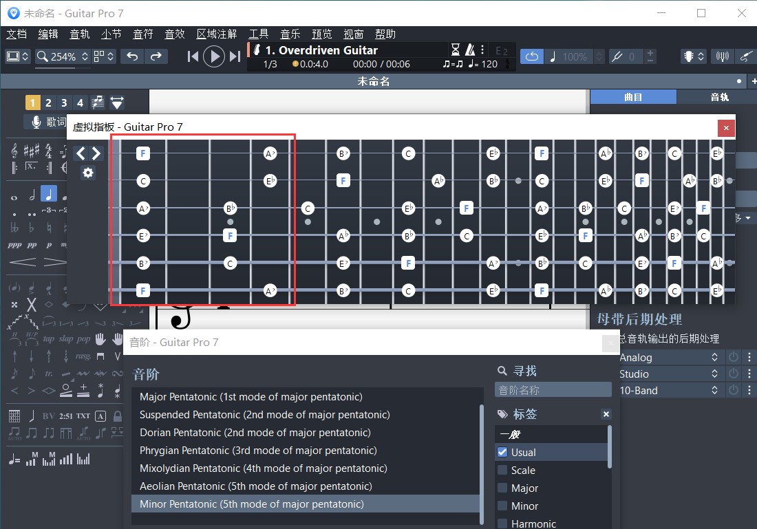Select the tuning fork pitch tool
757x529 pixels.
(x=721, y=56)
